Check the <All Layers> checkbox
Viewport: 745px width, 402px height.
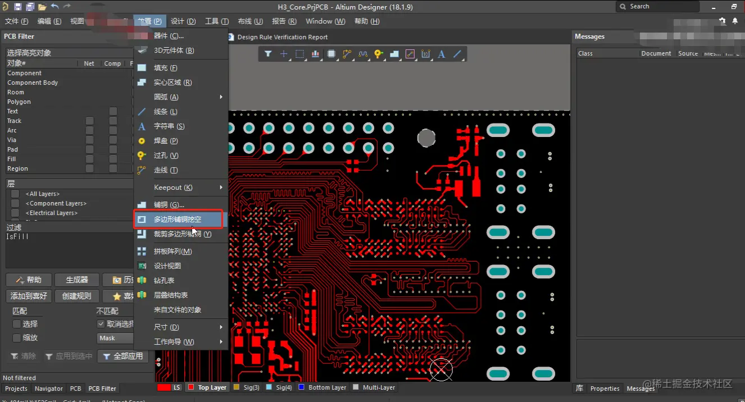coord(15,194)
